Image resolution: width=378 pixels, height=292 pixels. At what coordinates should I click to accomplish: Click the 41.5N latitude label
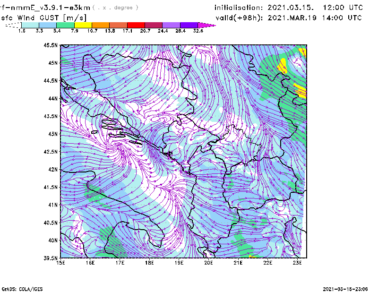click(x=51, y=187)
